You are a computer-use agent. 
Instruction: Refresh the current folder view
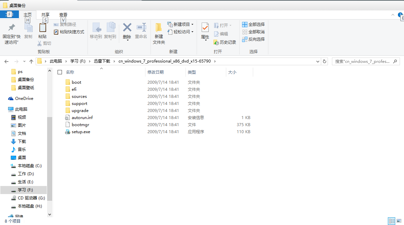click(325, 62)
